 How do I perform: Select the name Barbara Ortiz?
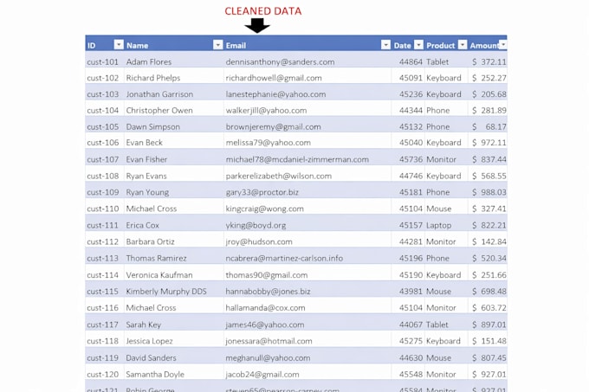point(150,241)
